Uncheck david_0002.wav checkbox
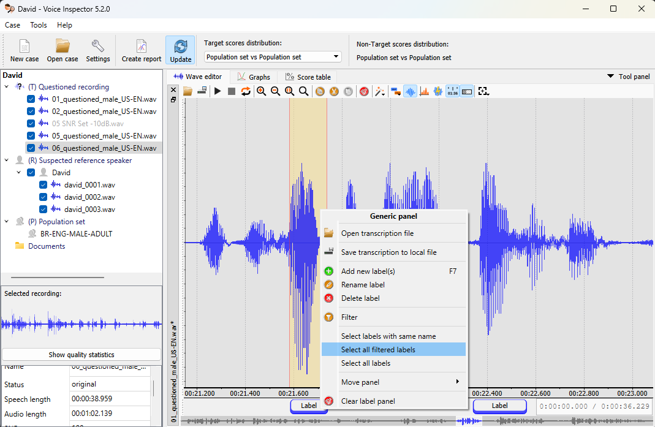655x427 pixels. click(x=43, y=197)
